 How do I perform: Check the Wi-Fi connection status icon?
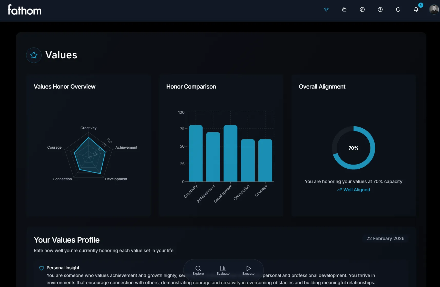tap(326, 9)
